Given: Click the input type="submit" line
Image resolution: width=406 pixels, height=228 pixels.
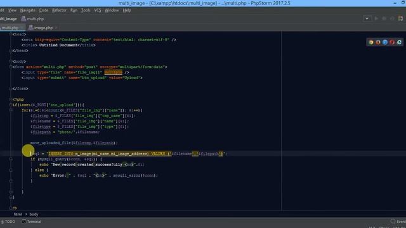Looking at the screenshot, I should pos(82,77).
